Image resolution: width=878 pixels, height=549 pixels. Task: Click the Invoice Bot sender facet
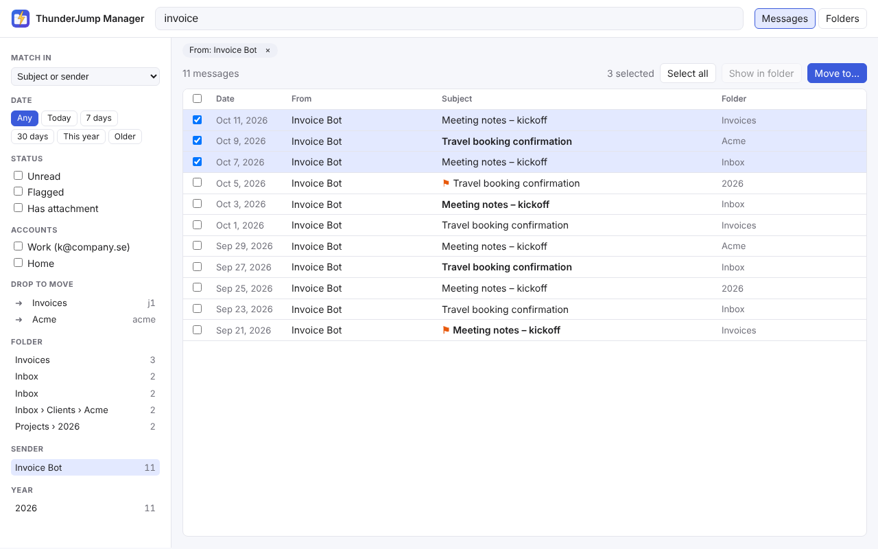(85, 467)
